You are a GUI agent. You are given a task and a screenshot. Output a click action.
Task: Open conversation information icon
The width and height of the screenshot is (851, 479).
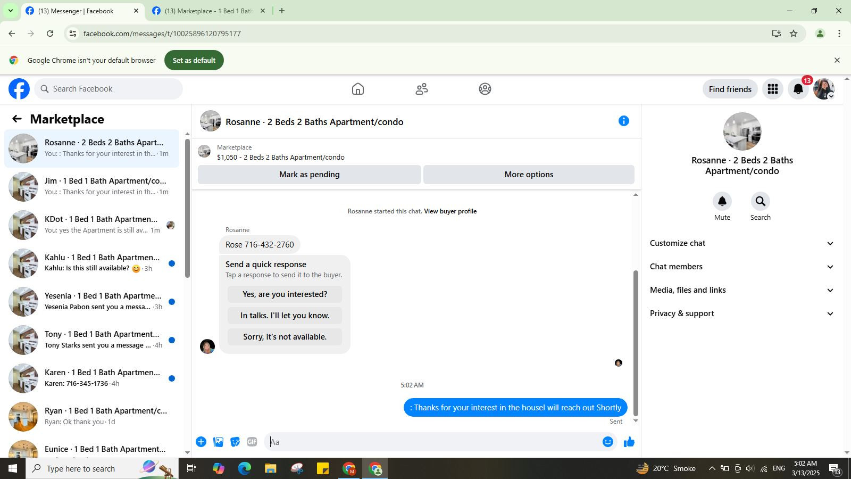pyautogui.click(x=624, y=121)
